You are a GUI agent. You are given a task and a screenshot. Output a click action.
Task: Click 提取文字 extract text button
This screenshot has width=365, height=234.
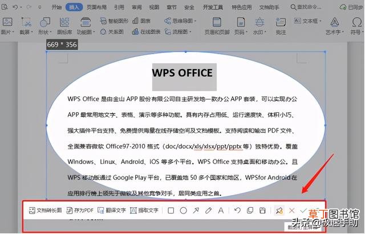[144, 211]
